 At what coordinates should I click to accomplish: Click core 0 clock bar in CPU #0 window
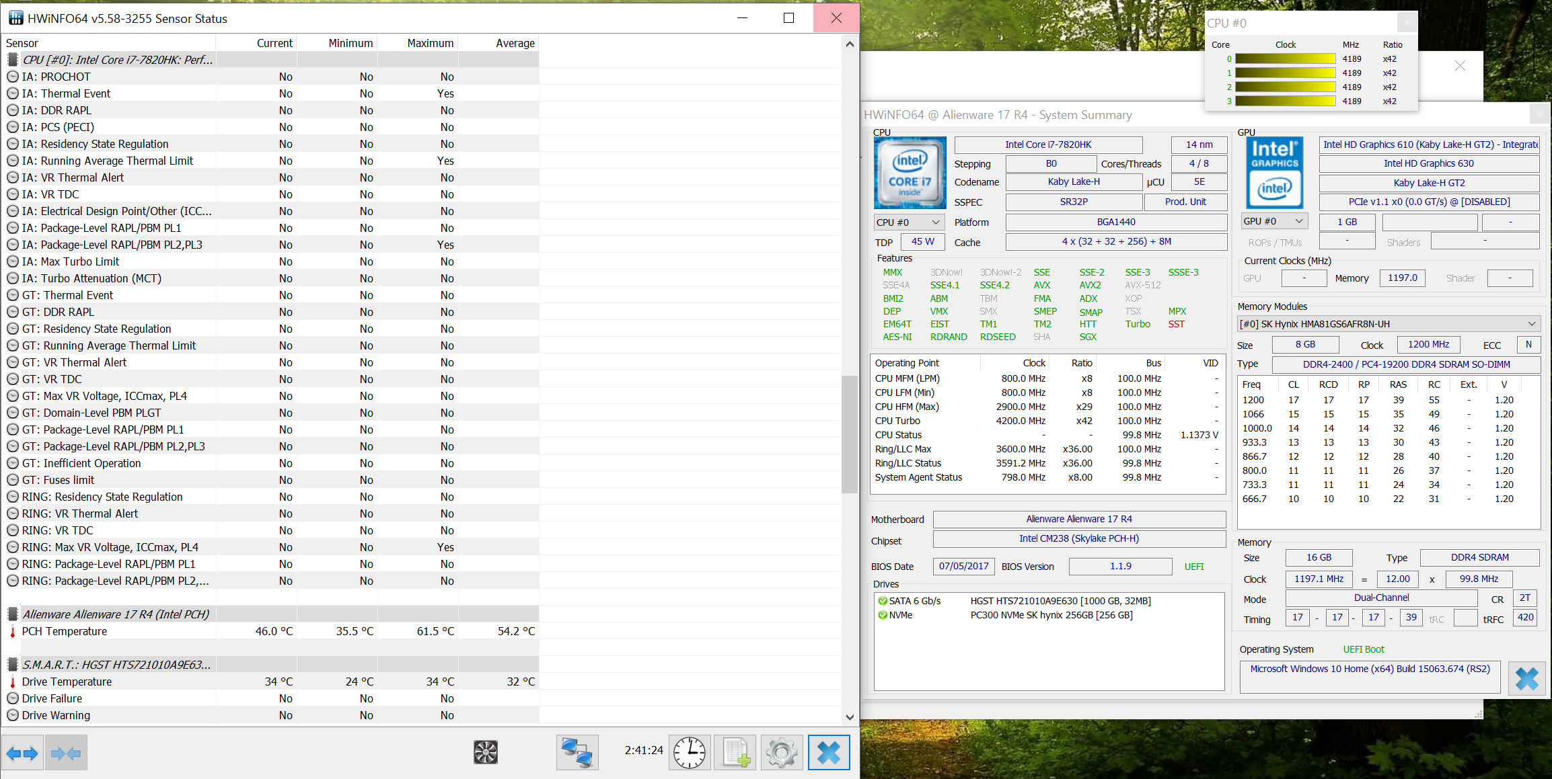pyautogui.click(x=1285, y=59)
